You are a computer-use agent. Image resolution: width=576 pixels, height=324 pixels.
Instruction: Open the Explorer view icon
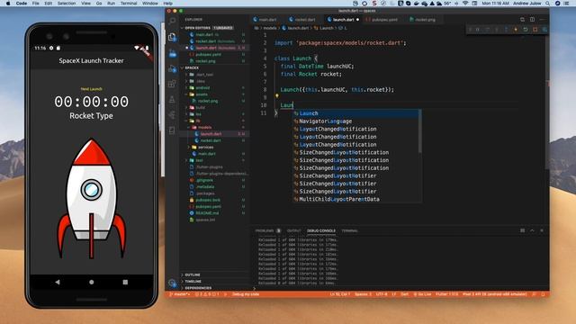click(x=172, y=37)
